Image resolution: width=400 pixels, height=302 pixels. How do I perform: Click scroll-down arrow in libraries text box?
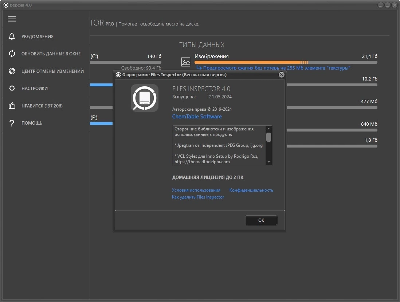pos(268,162)
